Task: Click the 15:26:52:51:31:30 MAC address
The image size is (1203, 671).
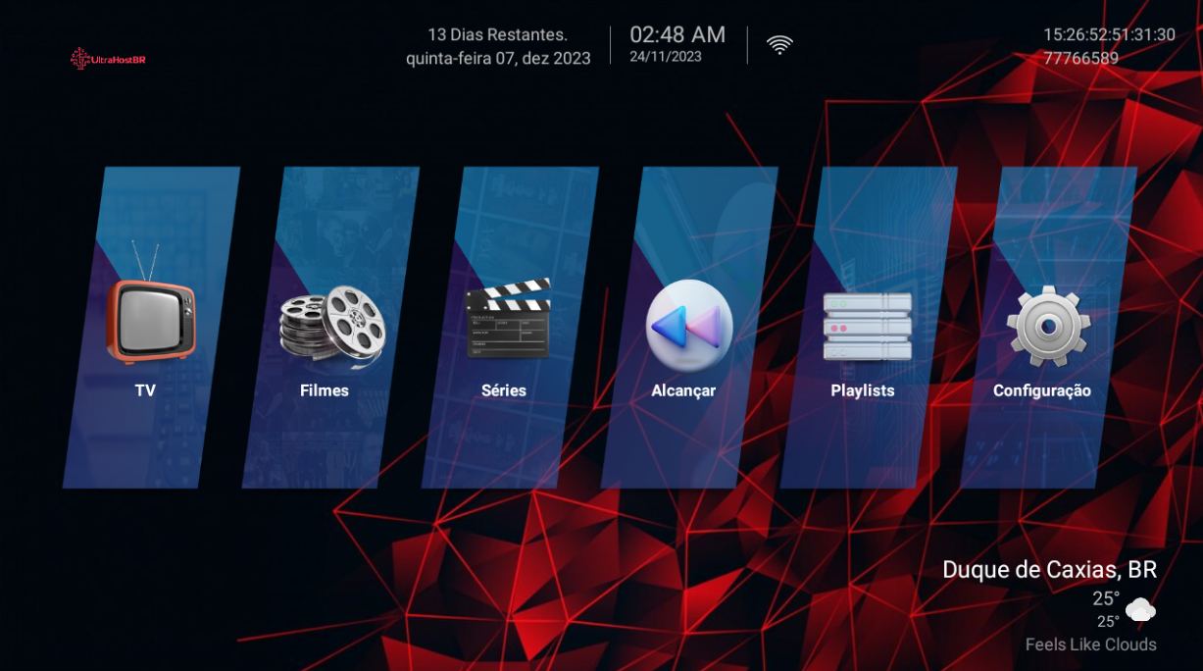Action: [x=1109, y=34]
